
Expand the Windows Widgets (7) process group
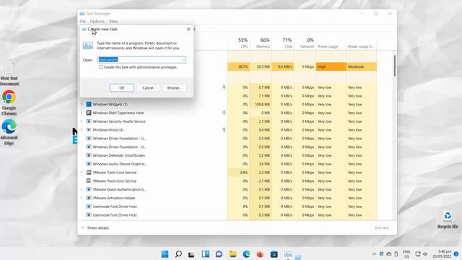pyautogui.click(x=82, y=104)
